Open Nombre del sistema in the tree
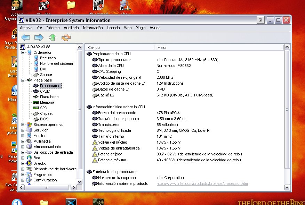The width and height of the screenshot is (305, 205). (56, 63)
